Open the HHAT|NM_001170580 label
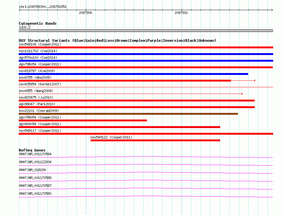The height and width of the screenshot is (215, 282). click(x=35, y=193)
